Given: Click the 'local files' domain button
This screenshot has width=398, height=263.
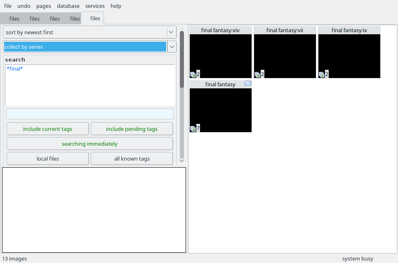Looking at the screenshot, I should (x=48, y=159).
